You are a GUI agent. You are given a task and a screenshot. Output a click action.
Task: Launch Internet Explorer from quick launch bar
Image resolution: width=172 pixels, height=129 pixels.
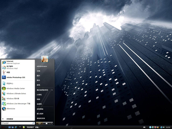click(16, 127)
